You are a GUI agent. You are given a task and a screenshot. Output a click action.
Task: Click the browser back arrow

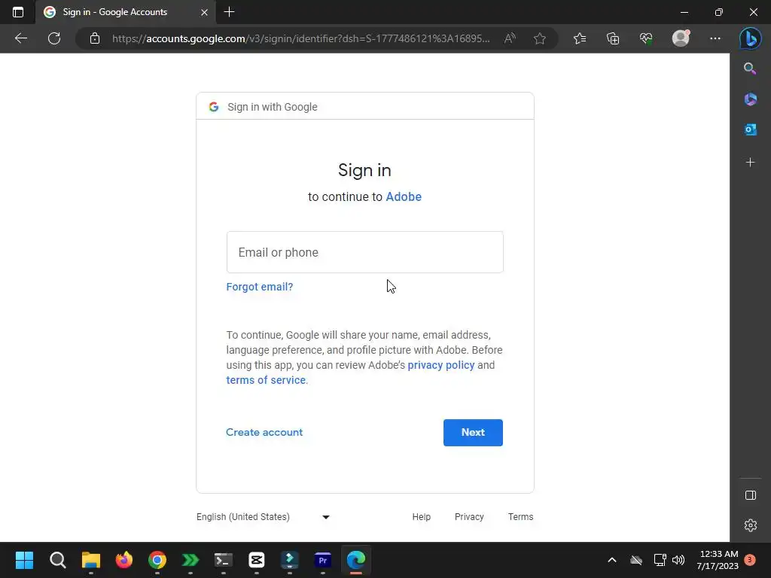coord(21,38)
